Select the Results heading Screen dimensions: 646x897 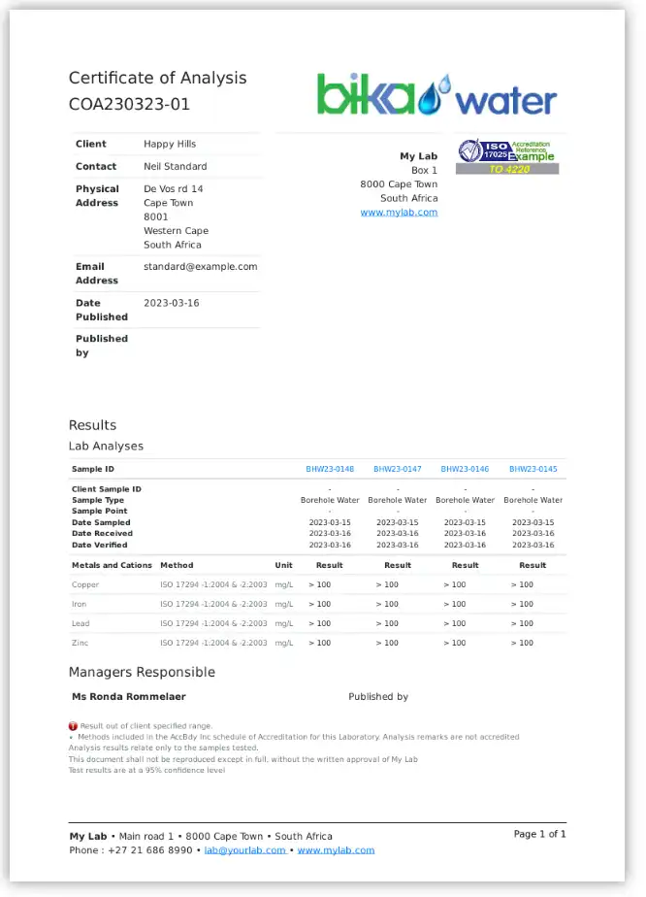coord(92,425)
